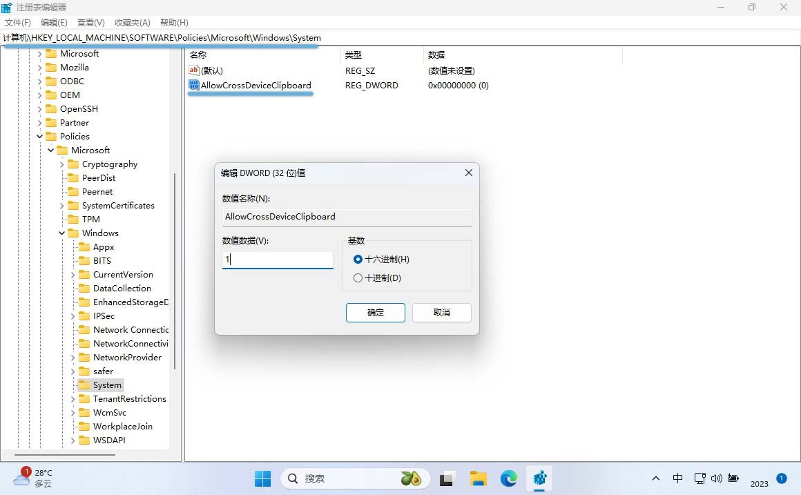Screen dimensions: 801x495
Task: Show hidden tray icons chevron
Action: [656, 478]
